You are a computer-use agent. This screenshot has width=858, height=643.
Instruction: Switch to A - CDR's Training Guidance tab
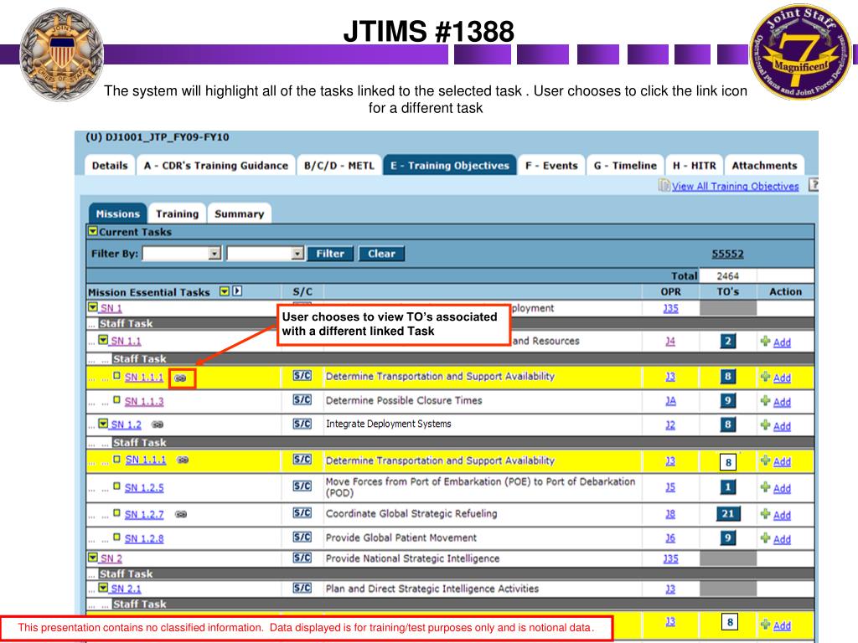(x=215, y=165)
